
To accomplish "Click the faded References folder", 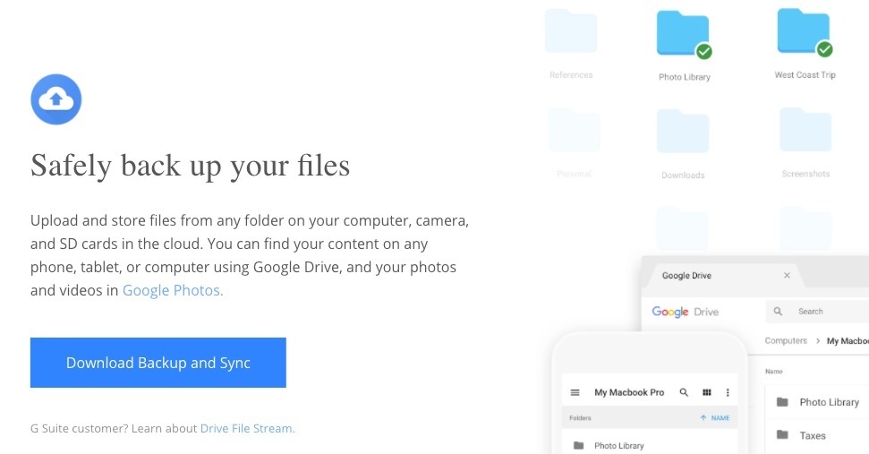I will click(x=571, y=32).
